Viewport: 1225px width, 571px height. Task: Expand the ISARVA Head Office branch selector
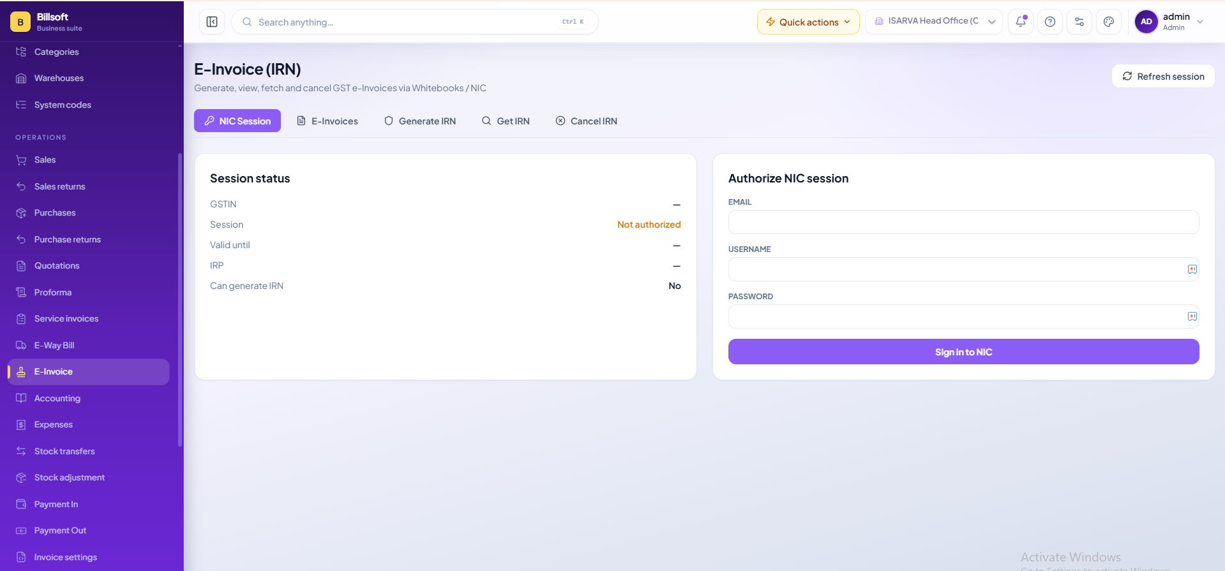(x=934, y=22)
